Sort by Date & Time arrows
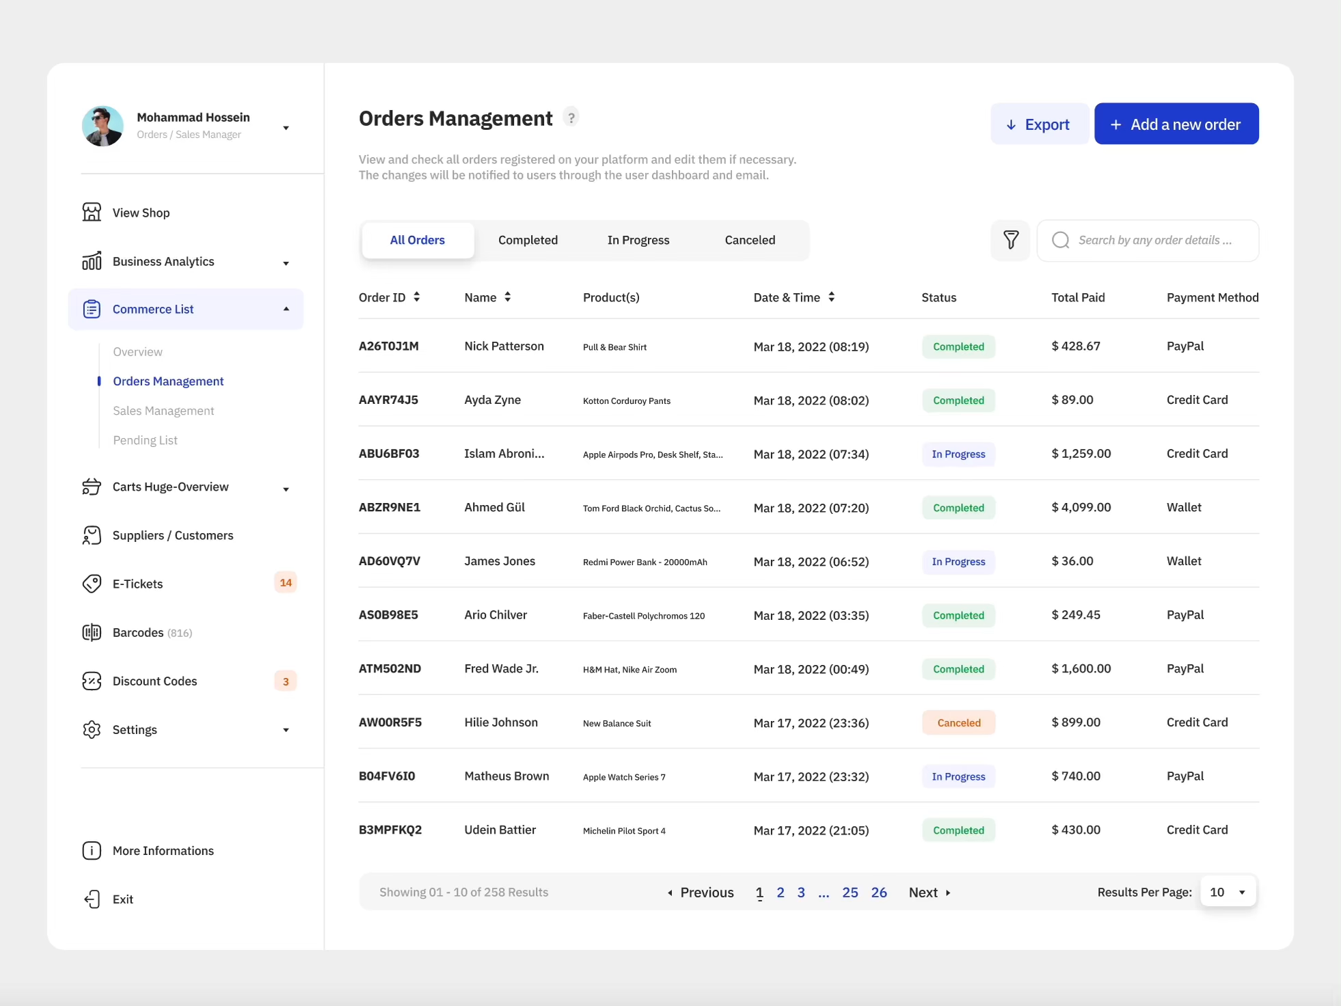This screenshot has width=1341, height=1006. pos(832,297)
